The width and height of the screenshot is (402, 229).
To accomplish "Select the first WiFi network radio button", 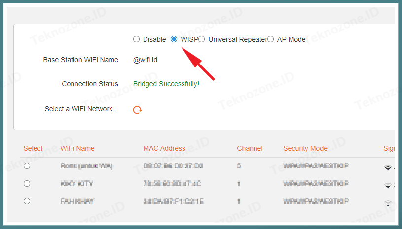I will click(x=27, y=166).
